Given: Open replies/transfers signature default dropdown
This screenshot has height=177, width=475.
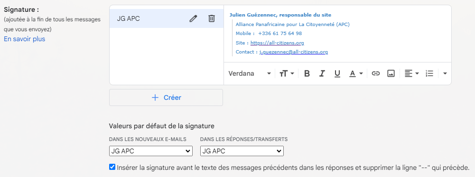Looking at the screenshot, I should (x=242, y=151).
